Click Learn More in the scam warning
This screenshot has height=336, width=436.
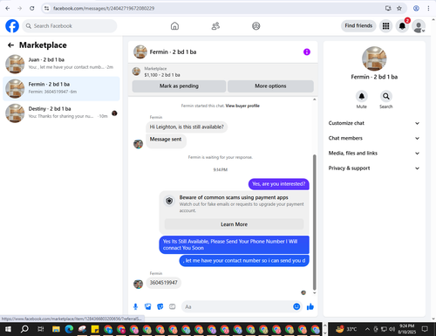pyautogui.click(x=234, y=224)
